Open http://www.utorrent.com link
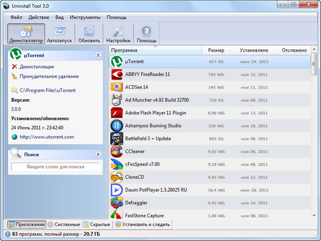Screen dimensions: 321x241 (46, 137)
